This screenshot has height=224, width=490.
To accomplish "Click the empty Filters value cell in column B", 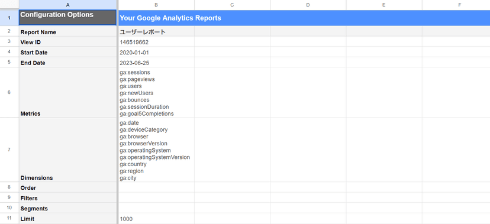I will point(156,197).
